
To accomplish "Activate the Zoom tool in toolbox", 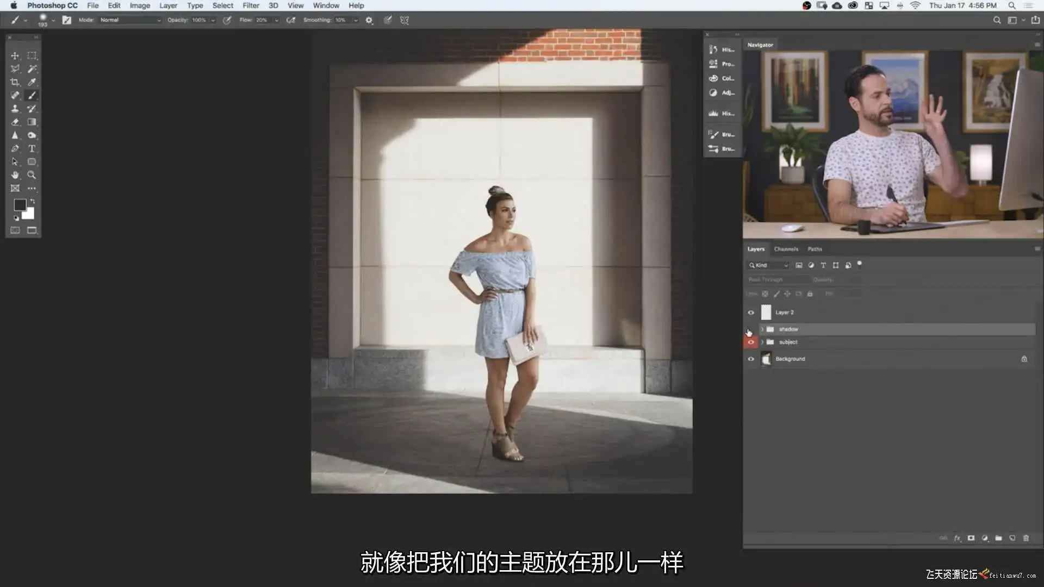I will 32,175.
